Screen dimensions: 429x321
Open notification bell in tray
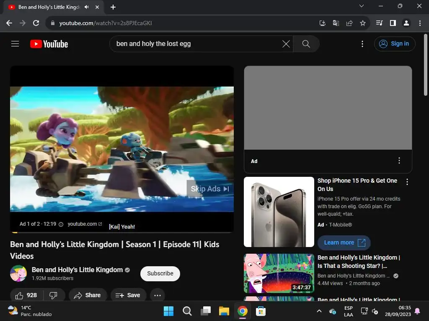(x=418, y=311)
